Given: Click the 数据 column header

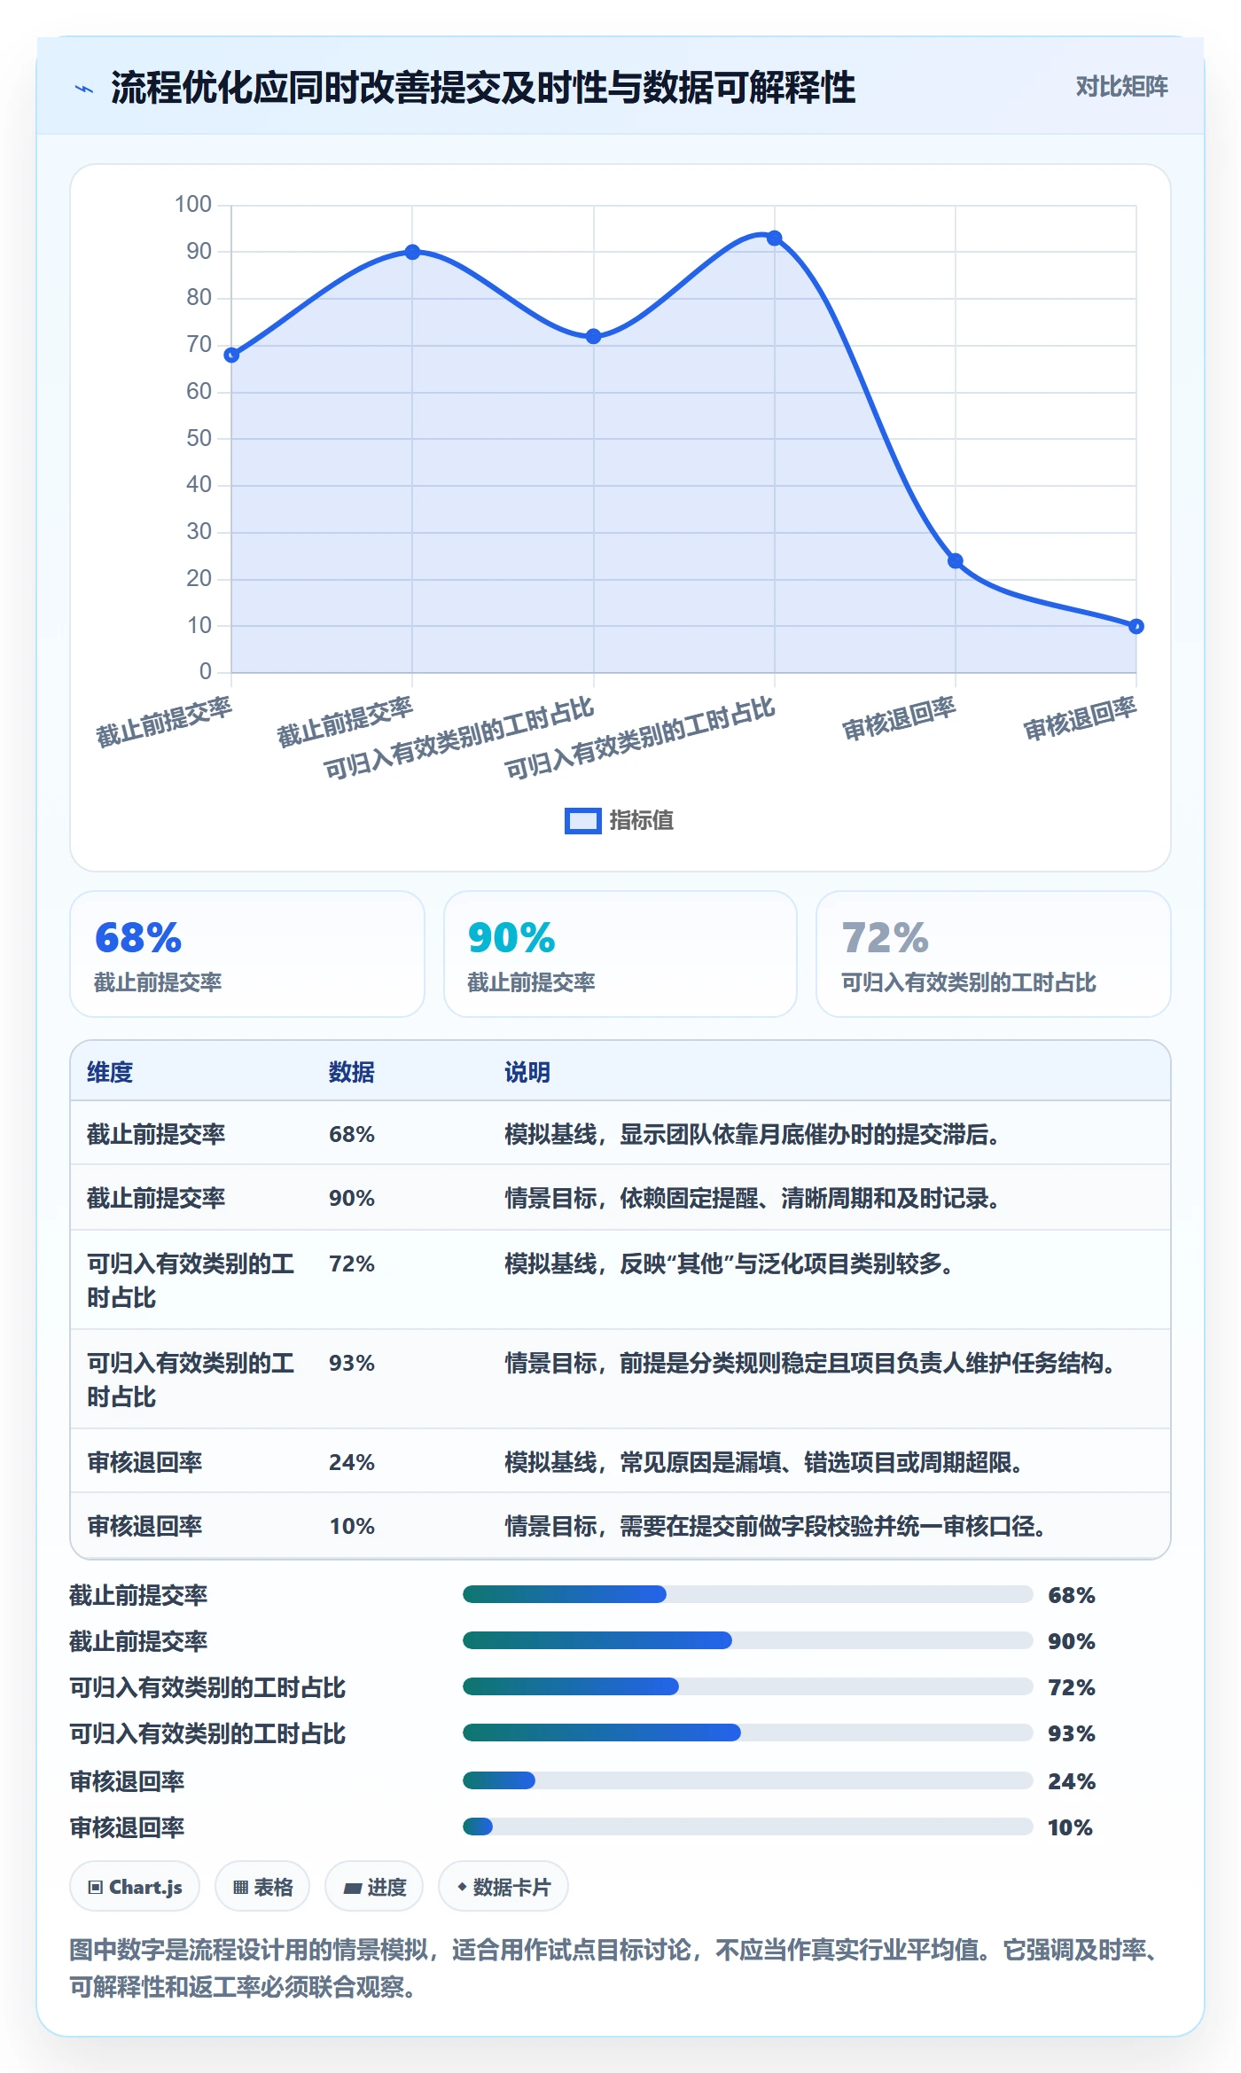Looking at the screenshot, I should tap(352, 1072).
